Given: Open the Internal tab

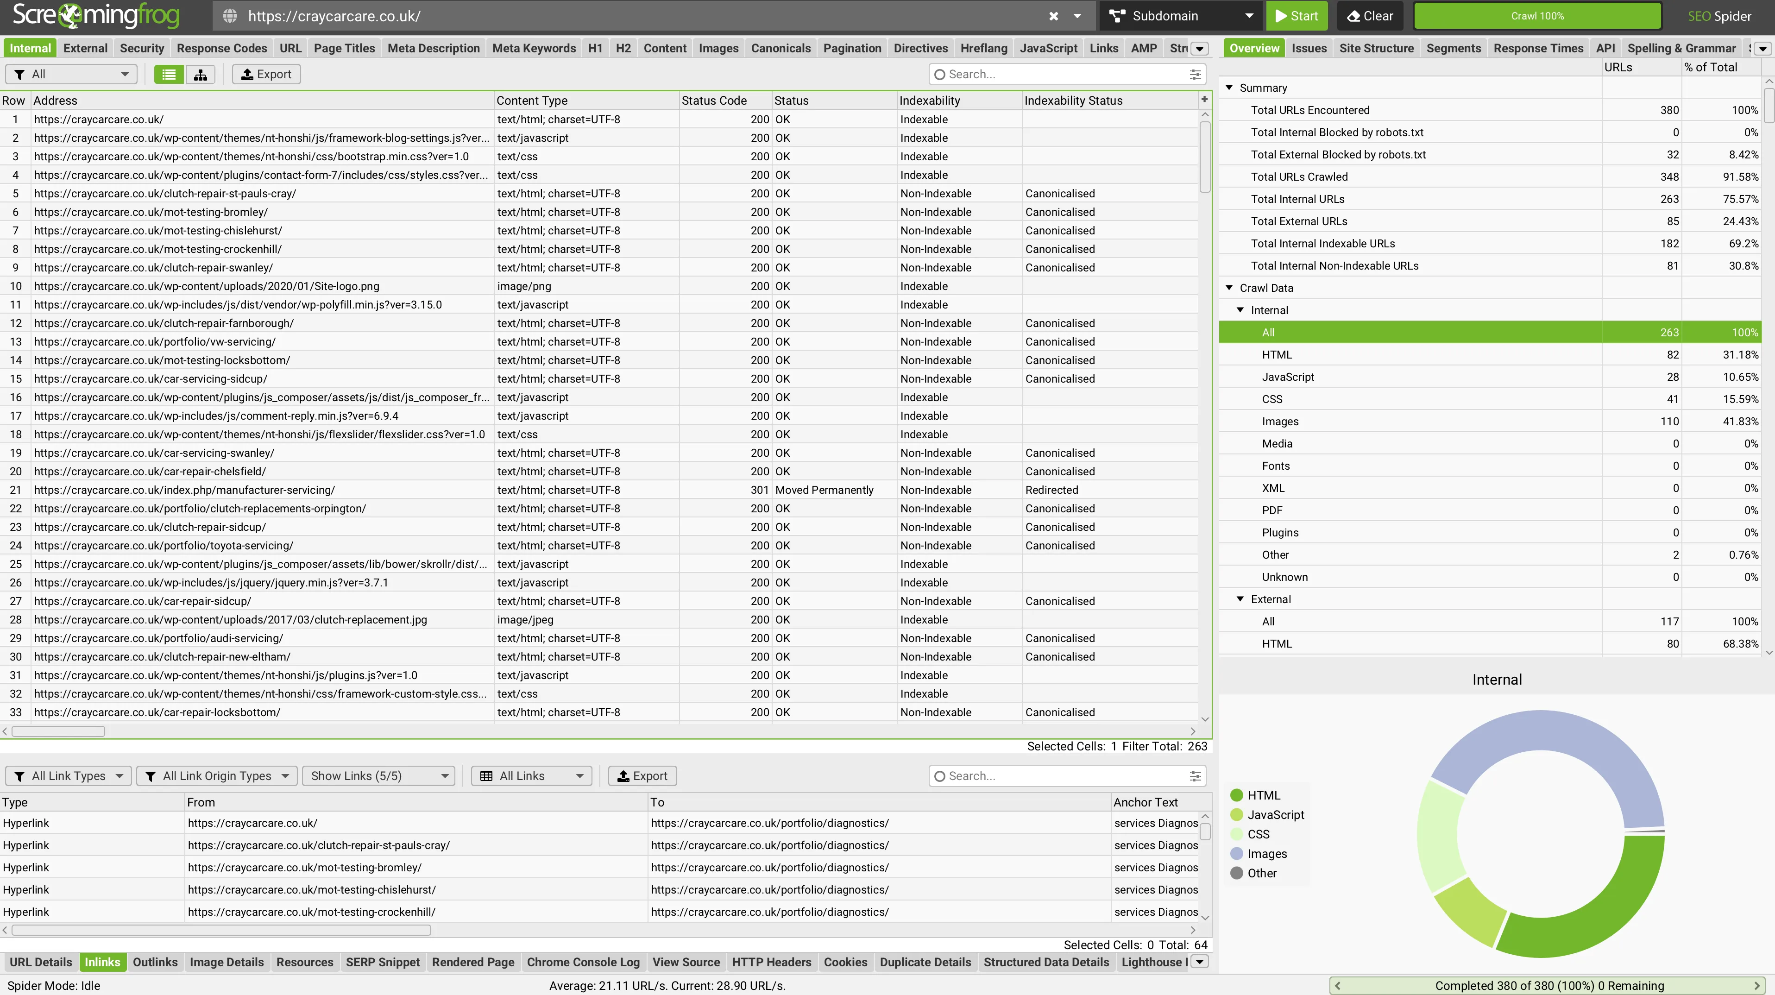Looking at the screenshot, I should coord(30,48).
